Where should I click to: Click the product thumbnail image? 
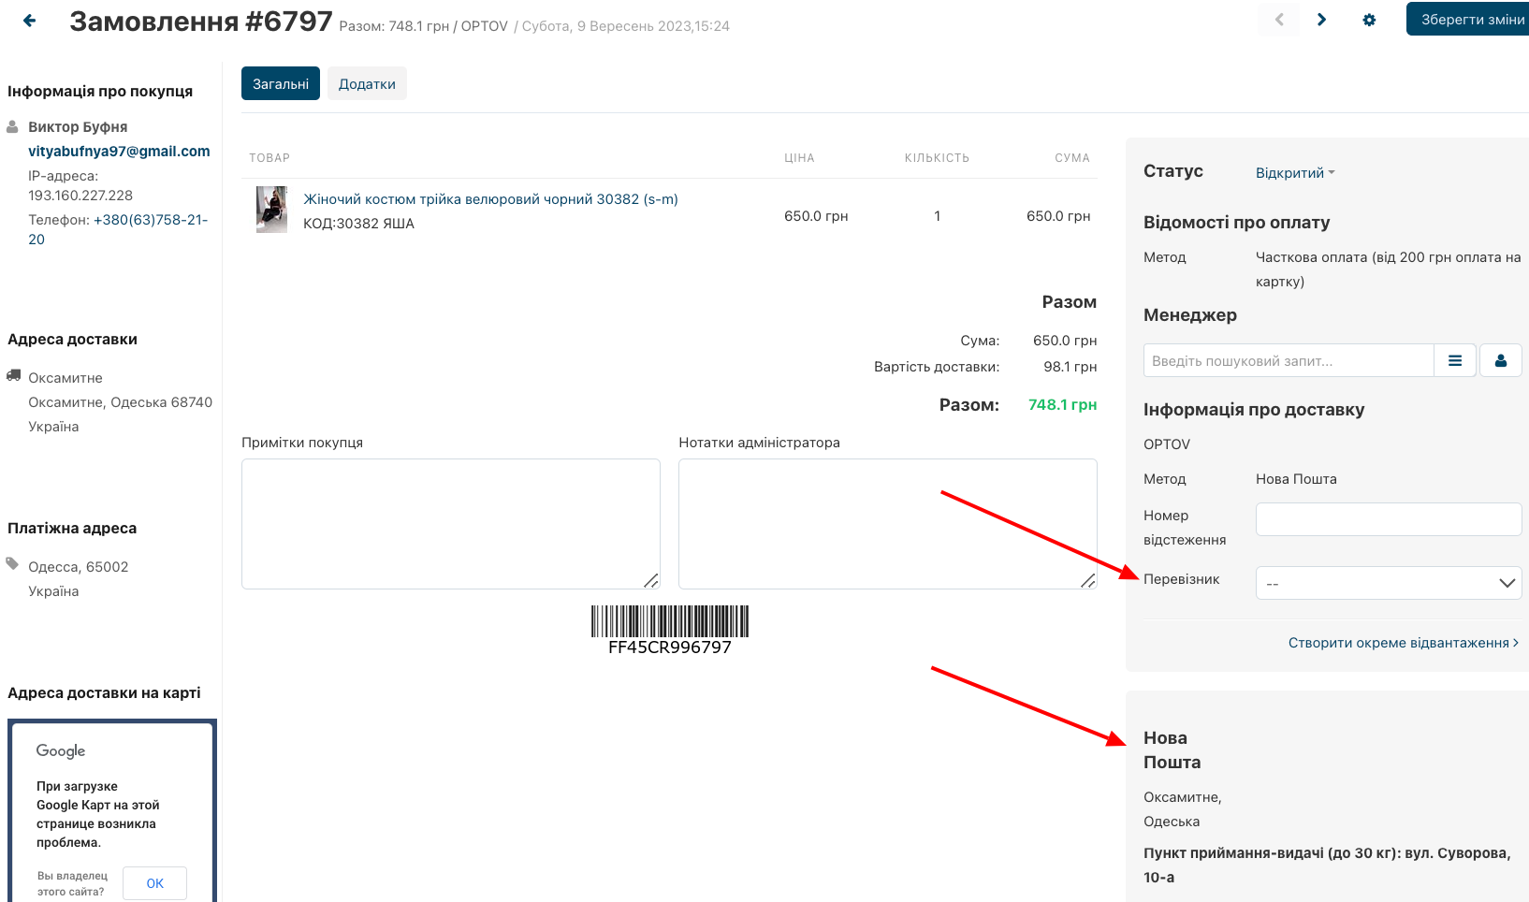pos(271,210)
